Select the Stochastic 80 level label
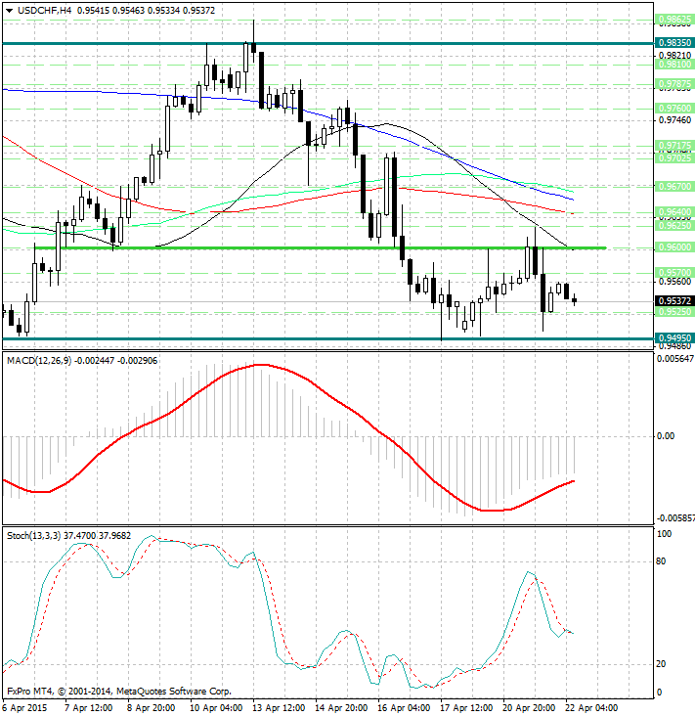Screen dimensions: 695x716 click(661, 561)
